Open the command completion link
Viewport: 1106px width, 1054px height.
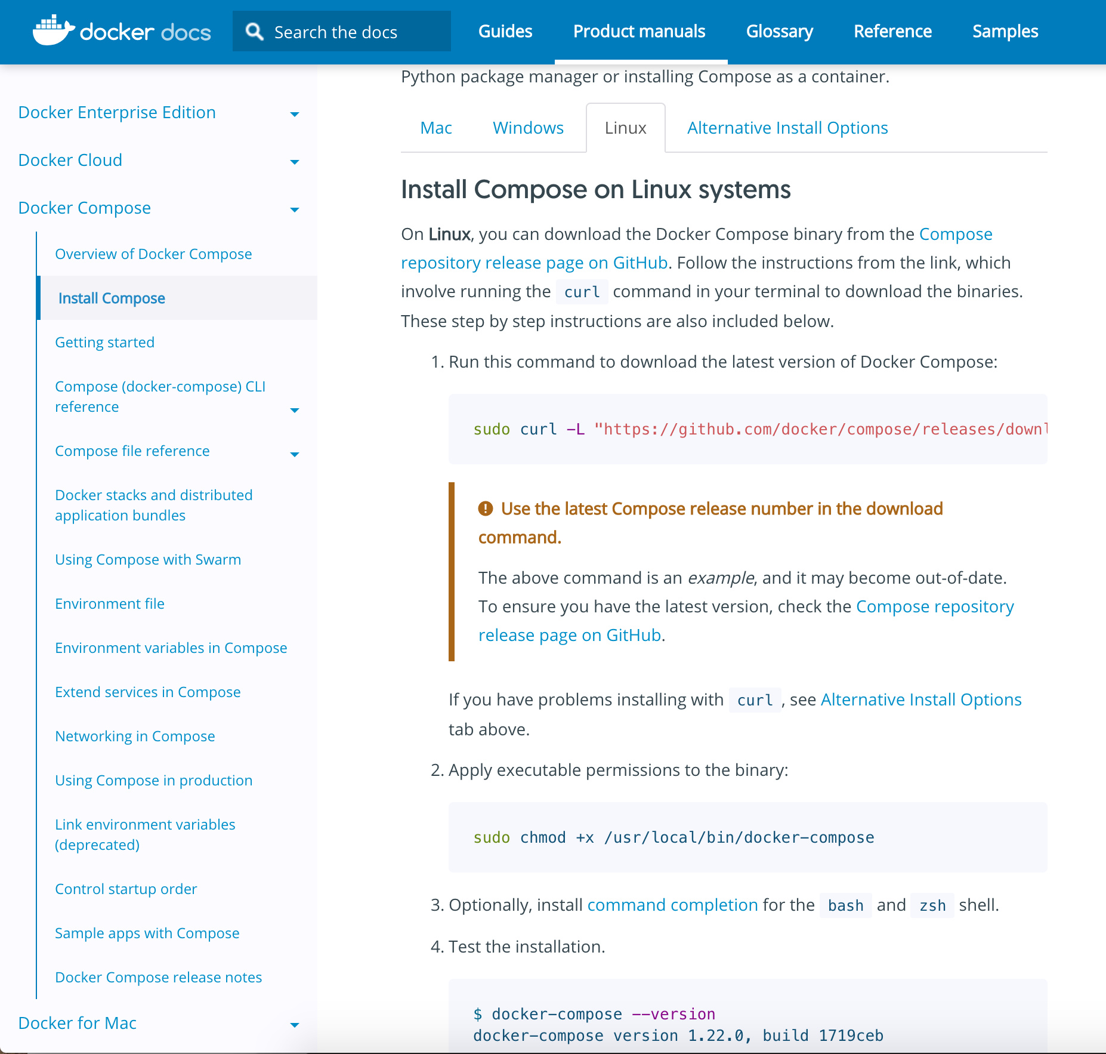(x=672, y=905)
